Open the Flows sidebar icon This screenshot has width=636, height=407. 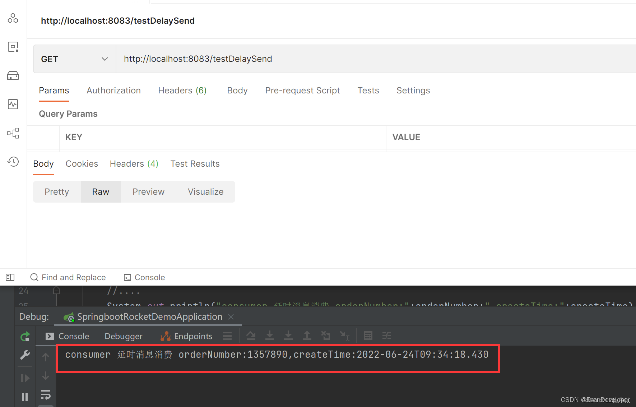coord(13,133)
